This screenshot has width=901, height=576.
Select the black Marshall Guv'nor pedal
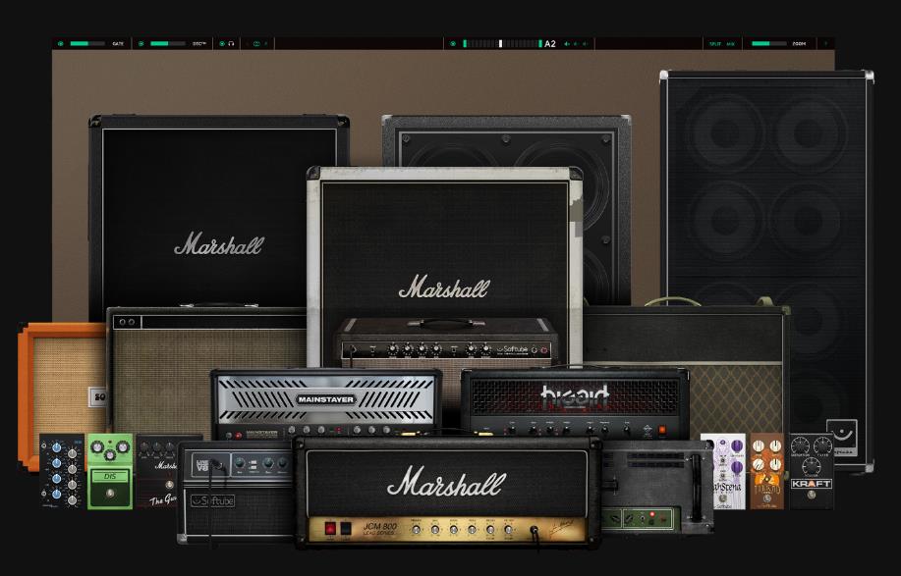pyautogui.click(x=158, y=470)
